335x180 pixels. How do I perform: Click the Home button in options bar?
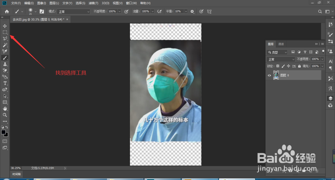[7, 11]
